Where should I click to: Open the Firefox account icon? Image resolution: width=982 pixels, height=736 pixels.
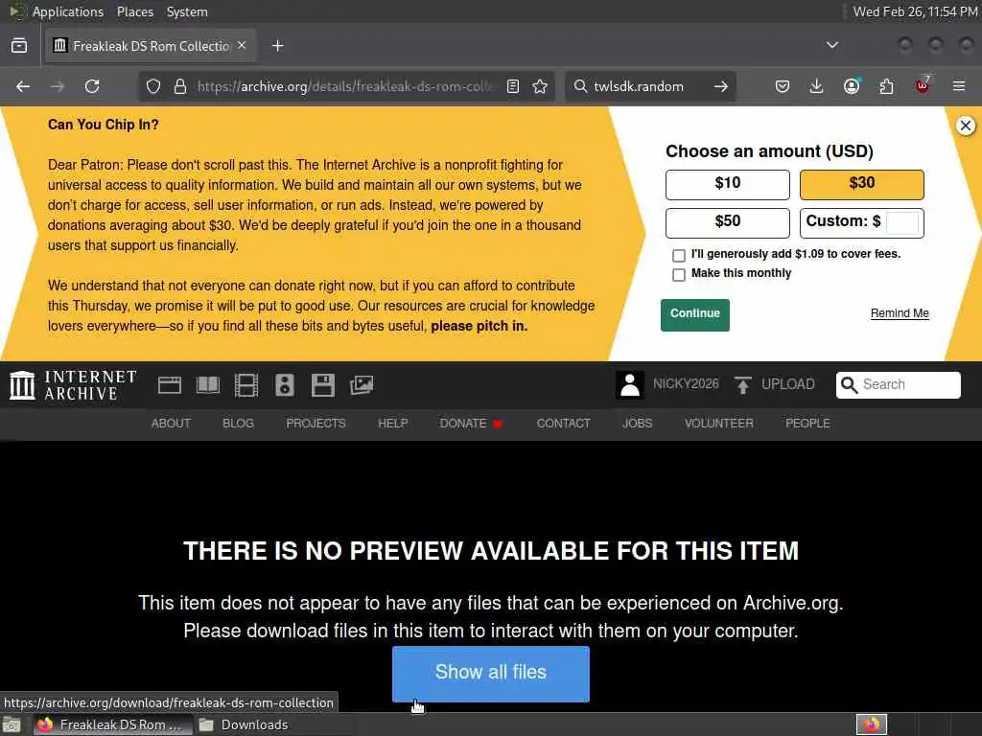(852, 86)
